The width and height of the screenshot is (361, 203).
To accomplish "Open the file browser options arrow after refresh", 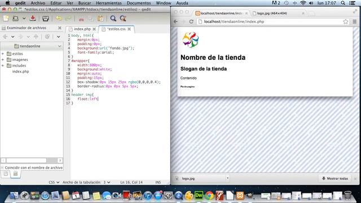I will click(59, 37).
